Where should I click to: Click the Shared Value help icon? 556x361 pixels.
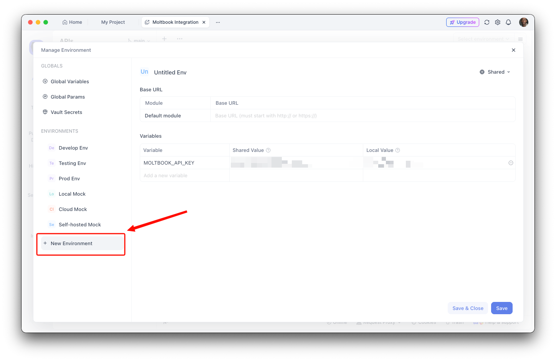coord(268,150)
